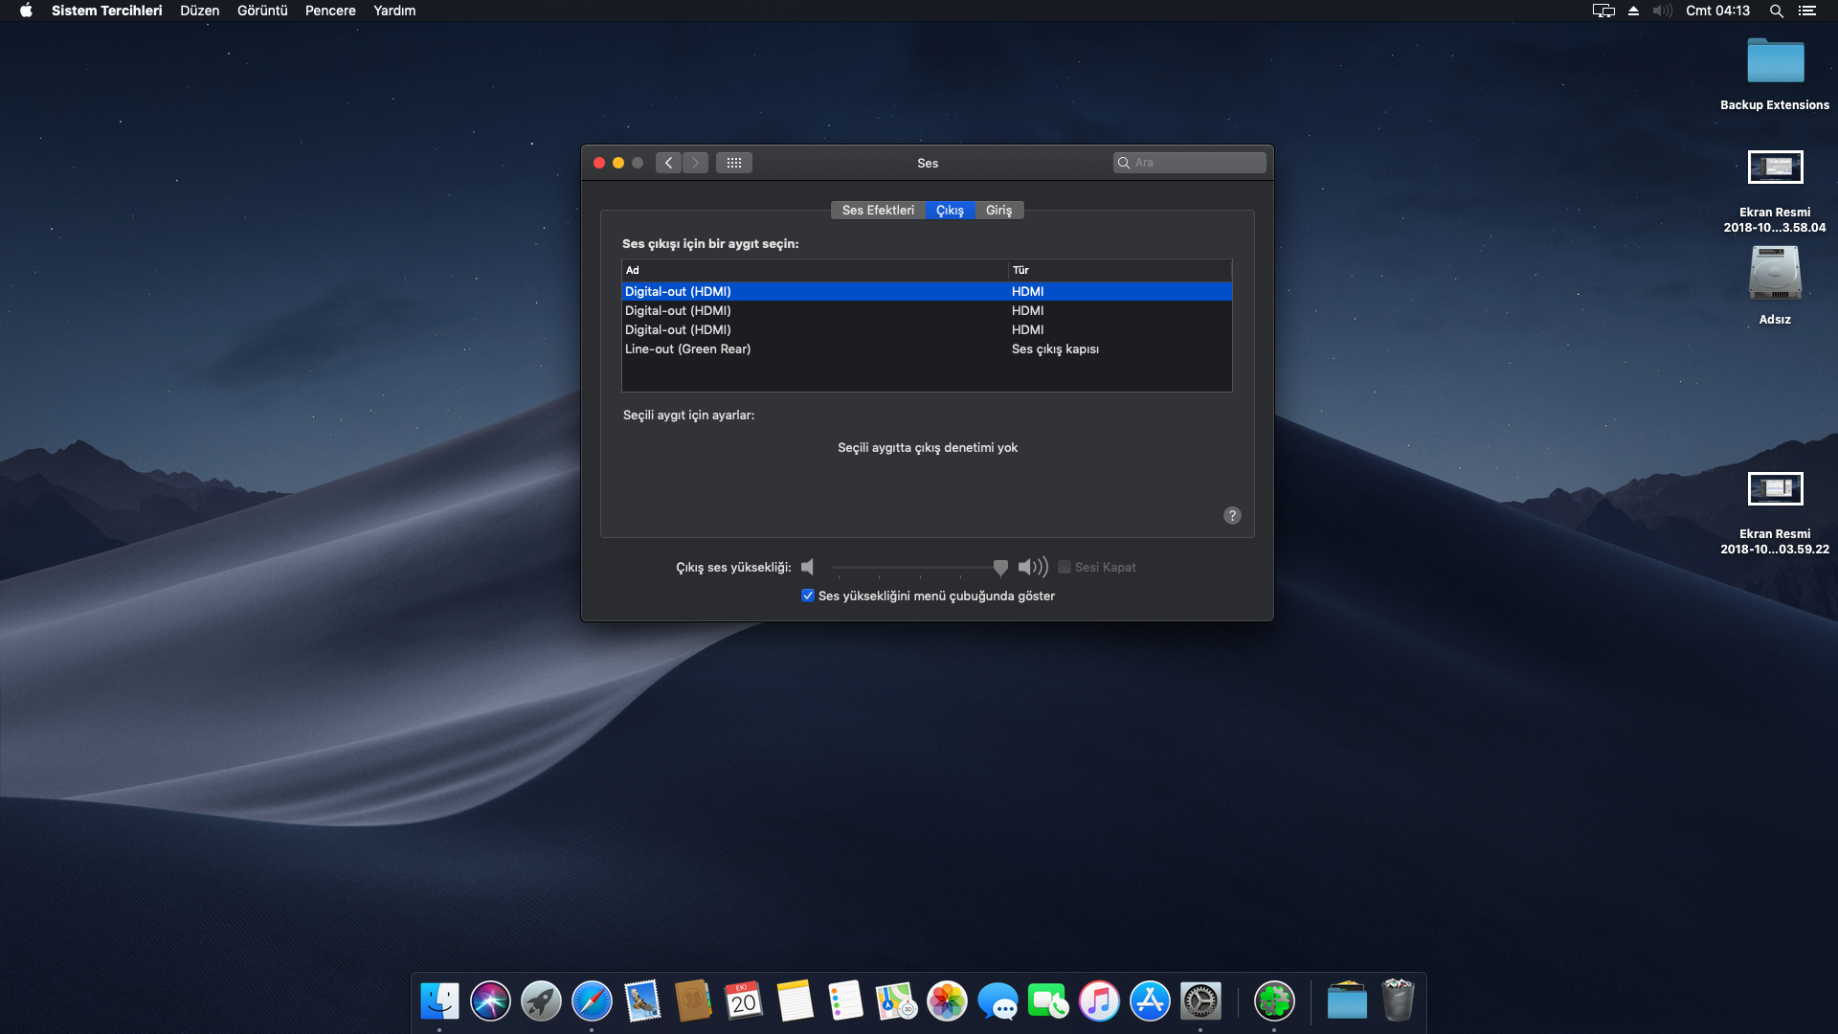Open the Görüntü menu
Image resolution: width=1838 pixels, height=1034 pixels.
click(262, 11)
